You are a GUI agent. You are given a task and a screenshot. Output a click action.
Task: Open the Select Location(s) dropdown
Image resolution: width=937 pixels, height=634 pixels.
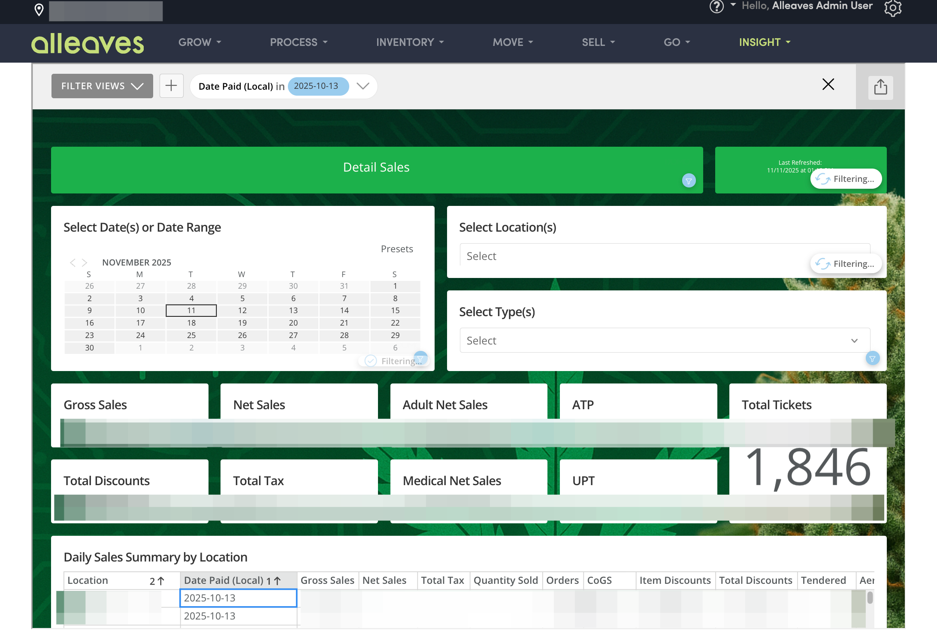665,256
